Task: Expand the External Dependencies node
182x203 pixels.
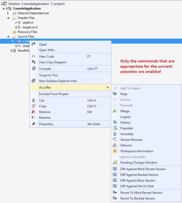Action: [8, 13]
